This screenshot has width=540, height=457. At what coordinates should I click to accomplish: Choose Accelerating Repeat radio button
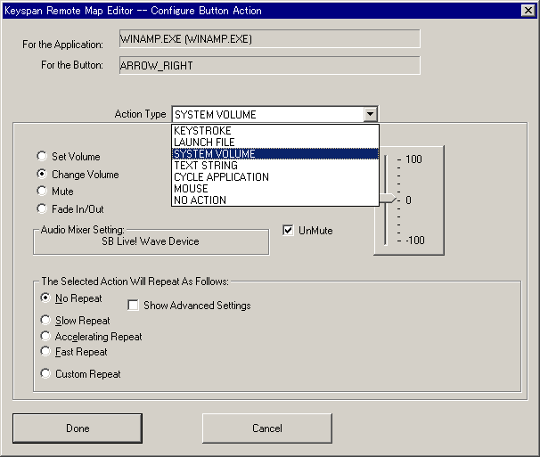tap(46, 337)
